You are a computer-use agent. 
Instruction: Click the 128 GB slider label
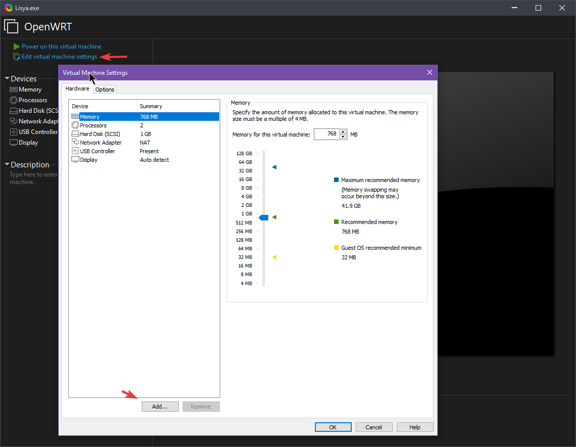pyautogui.click(x=244, y=153)
